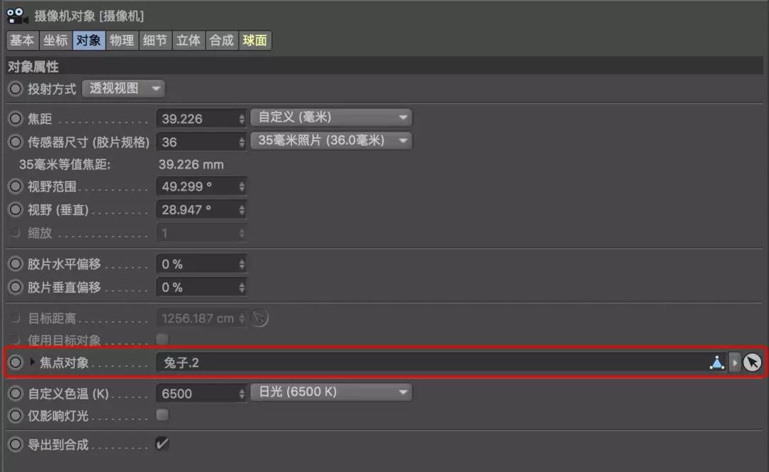
Task: Open the 自定义 (毫米) focal length dropdown
Action: 332,117
